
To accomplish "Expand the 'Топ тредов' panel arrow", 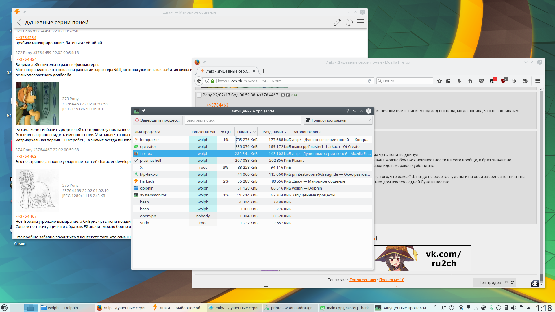I will 506,282.
